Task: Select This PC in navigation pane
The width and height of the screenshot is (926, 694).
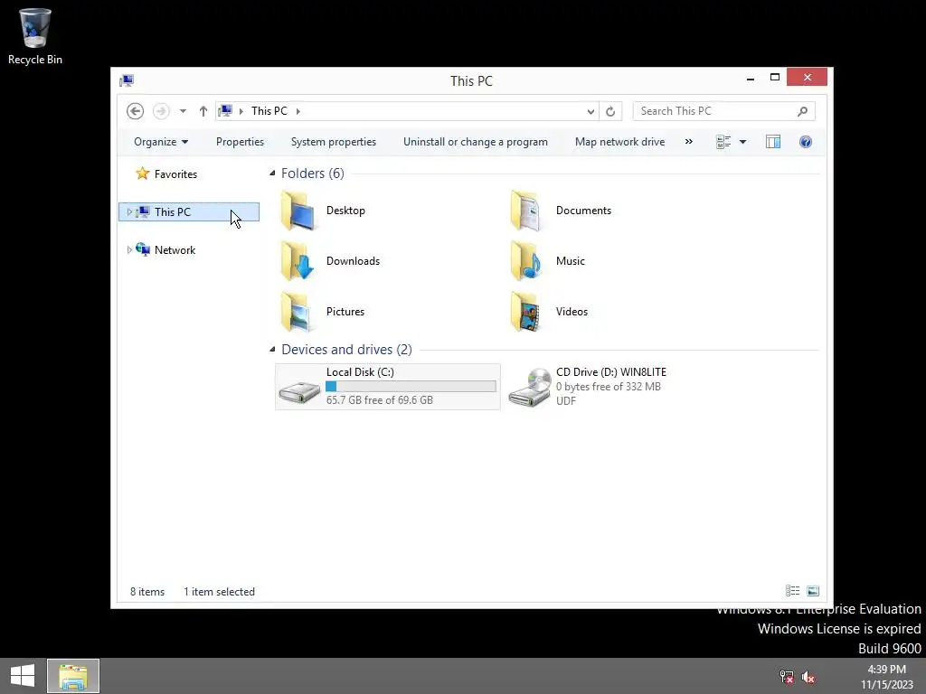Action: pos(189,211)
